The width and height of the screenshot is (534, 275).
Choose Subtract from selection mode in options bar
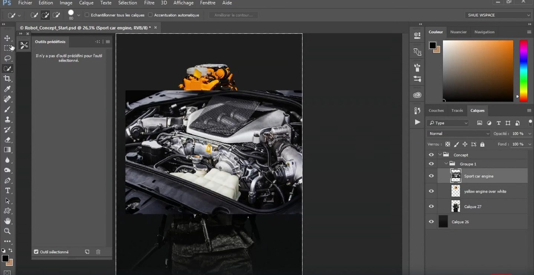56,15
